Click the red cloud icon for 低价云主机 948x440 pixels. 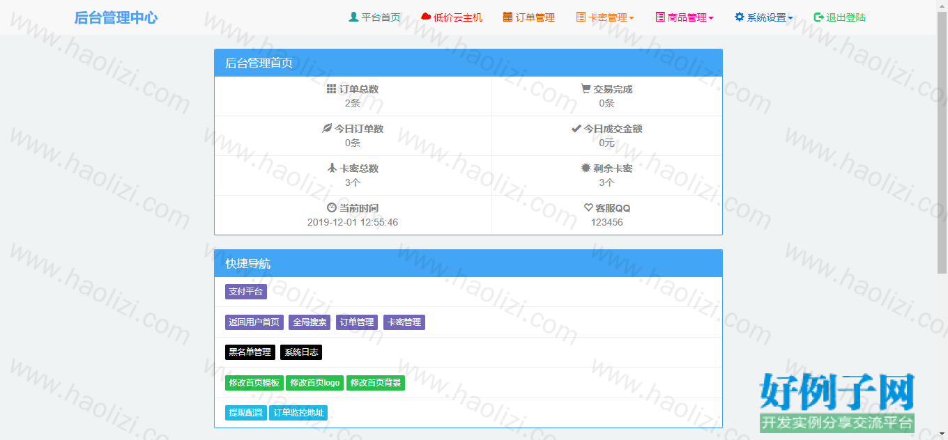[x=426, y=17]
